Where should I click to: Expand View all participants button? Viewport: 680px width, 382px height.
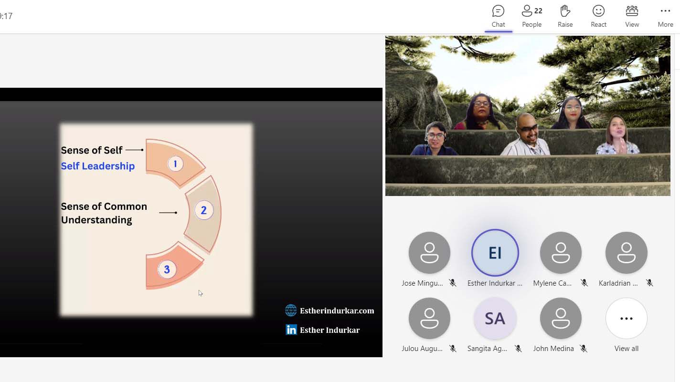pyautogui.click(x=626, y=319)
